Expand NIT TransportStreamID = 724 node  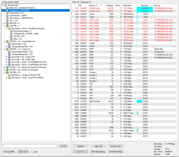tap(6, 47)
